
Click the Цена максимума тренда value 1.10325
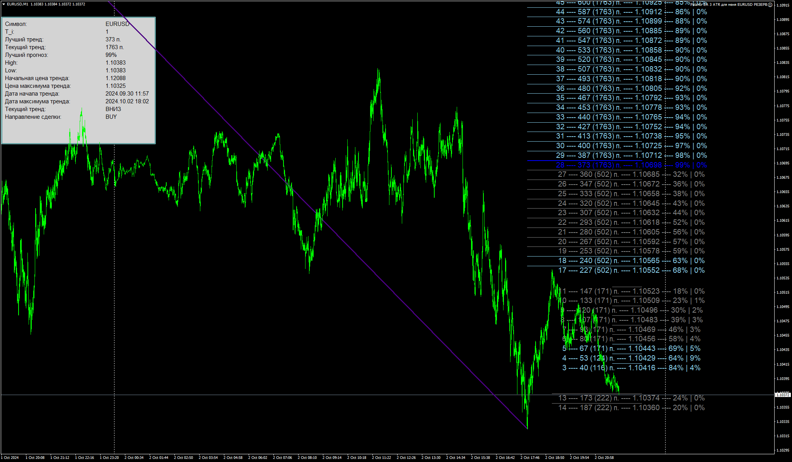point(116,86)
